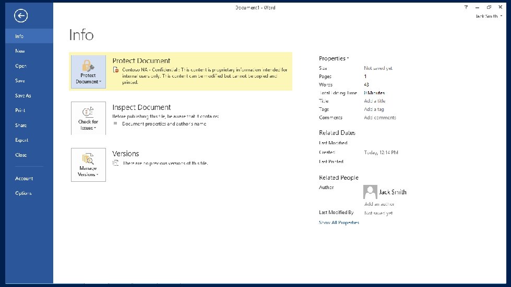511x287 pixels.
Task: Restore down the Word window
Action: pyautogui.click(x=489, y=7)
